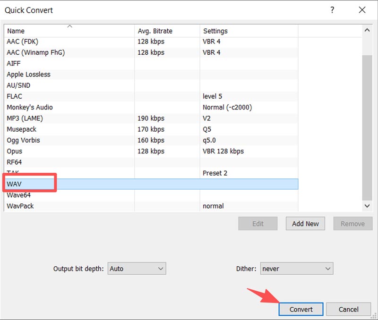Select the AAC (Winamp FhG) preset

(x=151, y=52)
